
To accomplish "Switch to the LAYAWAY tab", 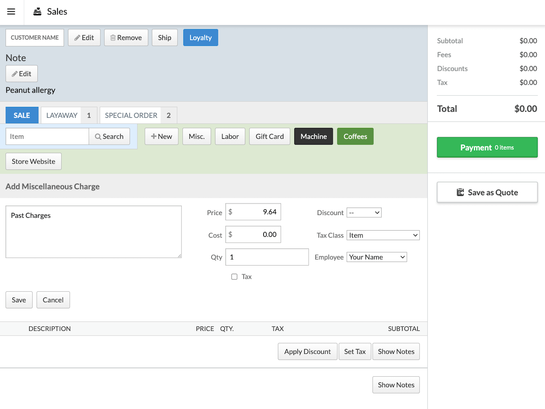I will point(61,115).
